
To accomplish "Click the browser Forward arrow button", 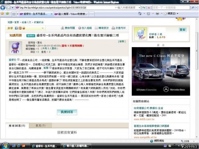I will 8,7.
